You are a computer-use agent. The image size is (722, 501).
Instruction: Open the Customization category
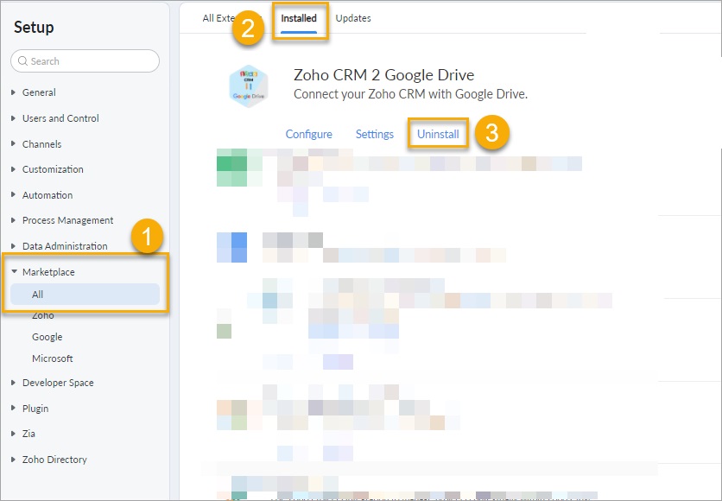(x=53, y=169)
